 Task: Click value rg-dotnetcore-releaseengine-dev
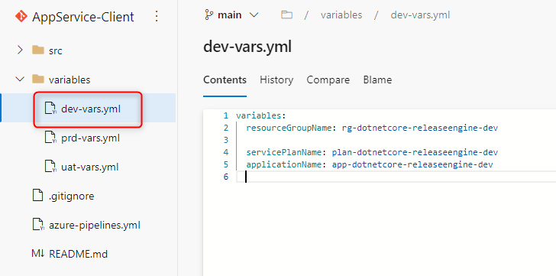click(420, 128)
